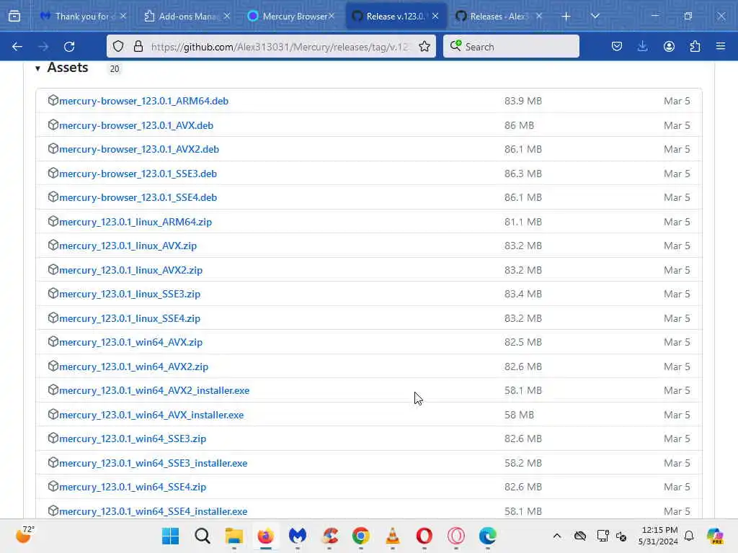
Task: Download mercury_123.0.1_win64_AVX2.zip
Action: 133,367
